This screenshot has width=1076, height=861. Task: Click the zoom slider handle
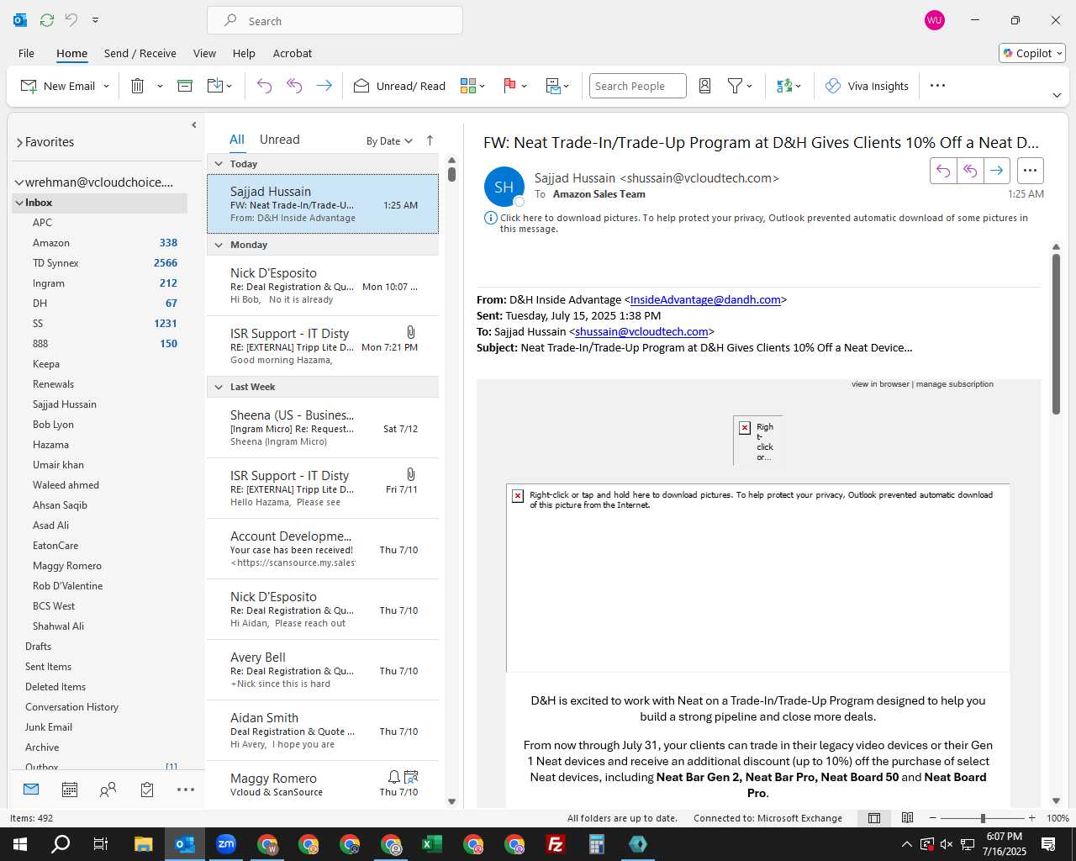(983, 818)
